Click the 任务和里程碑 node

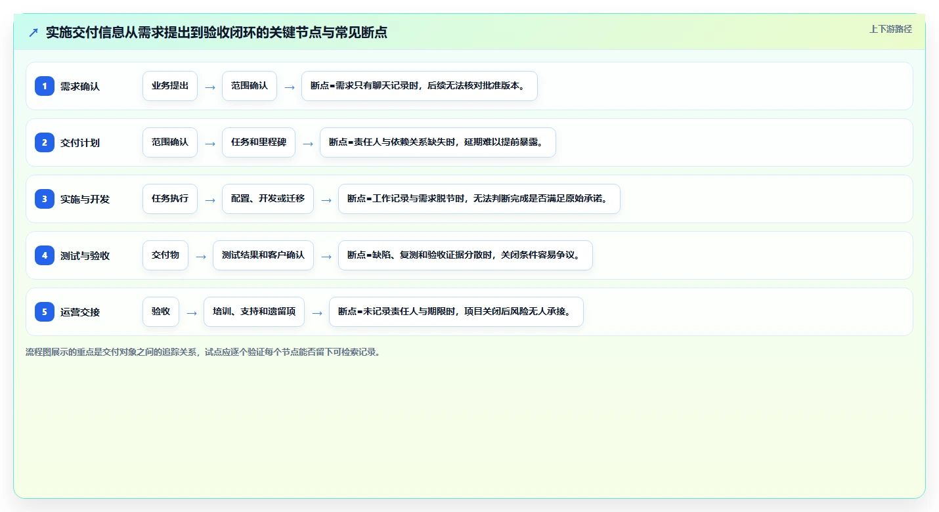point(259,142)
